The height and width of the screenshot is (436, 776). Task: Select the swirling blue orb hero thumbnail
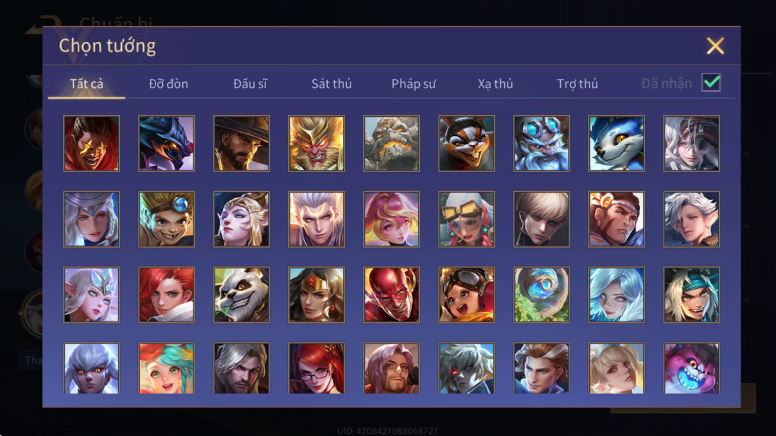[x=542, y=294]
